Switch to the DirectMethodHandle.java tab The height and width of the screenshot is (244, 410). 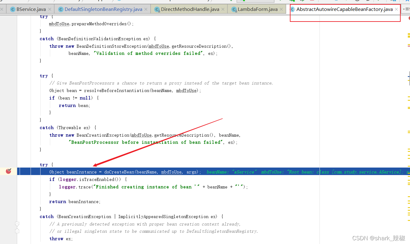pyautogui.click(x=190, y=9)
